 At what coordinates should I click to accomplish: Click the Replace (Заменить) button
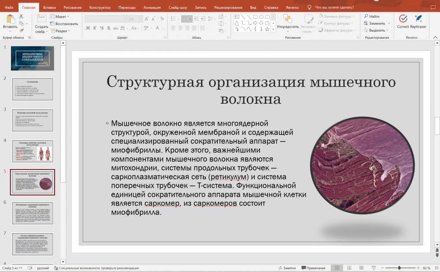tap(377, 23)
